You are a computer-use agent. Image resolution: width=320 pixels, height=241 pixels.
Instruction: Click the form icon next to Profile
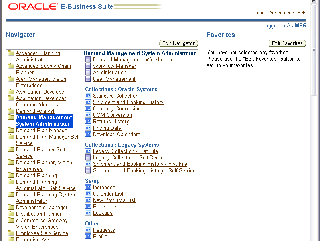88,236
